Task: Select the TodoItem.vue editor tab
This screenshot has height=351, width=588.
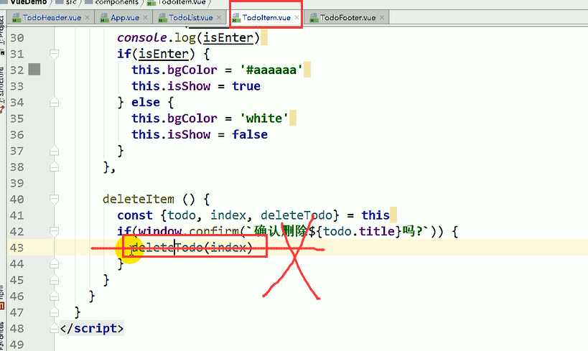Action: tap(266, 18)
